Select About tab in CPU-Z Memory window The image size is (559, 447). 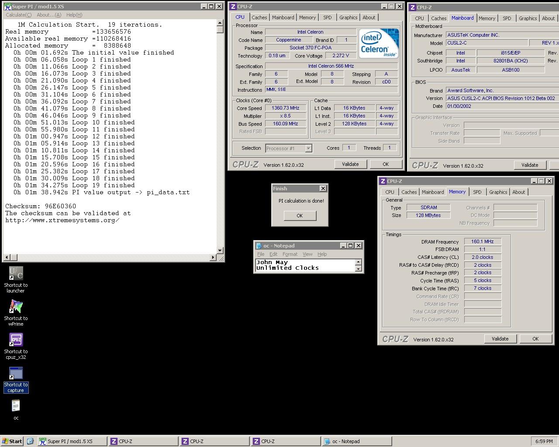click(x=519, y=192)
